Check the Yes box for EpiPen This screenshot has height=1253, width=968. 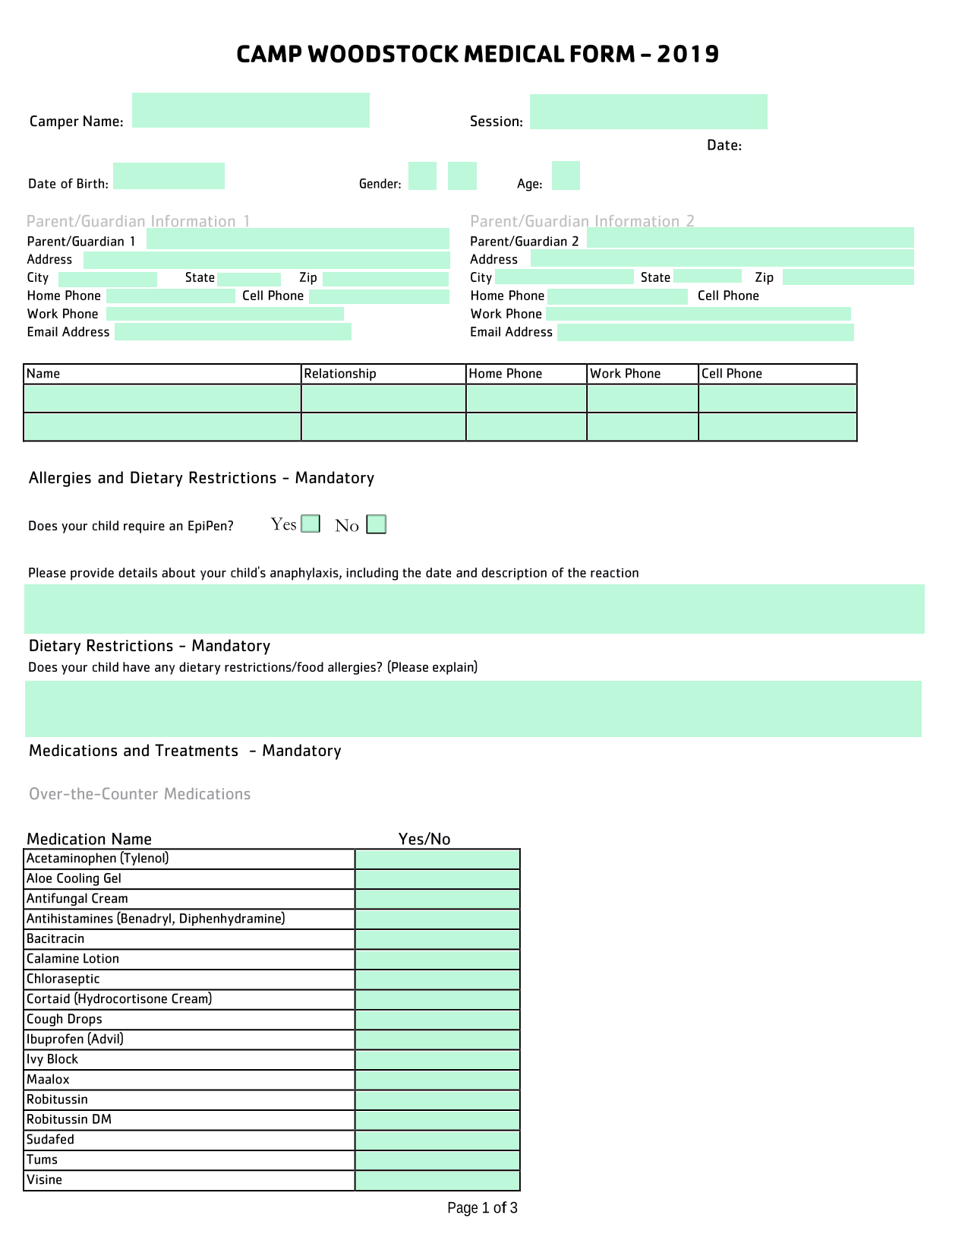pyautogui.click(x=311, y=524)
